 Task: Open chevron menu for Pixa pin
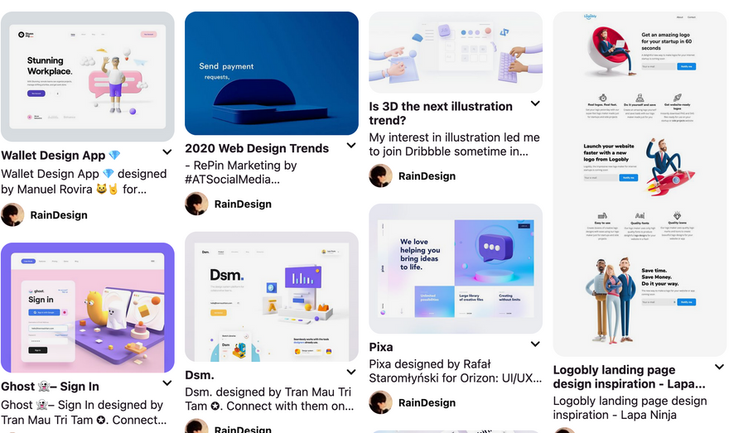536,344
